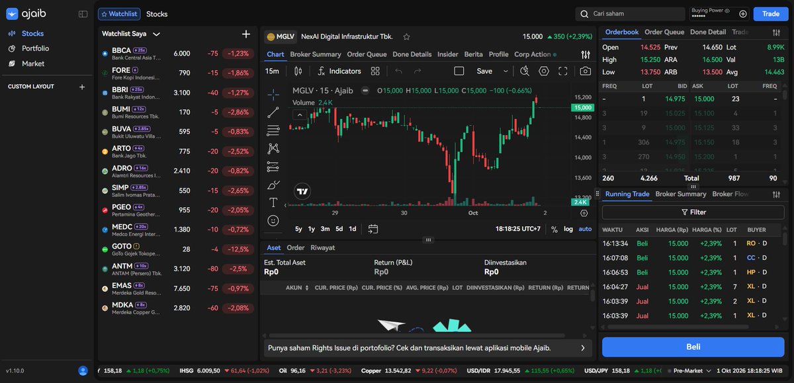794x383 pixels.
Task: Enter fullscreen chart mode
Action: pyautogui.click(x=563, y=71)
